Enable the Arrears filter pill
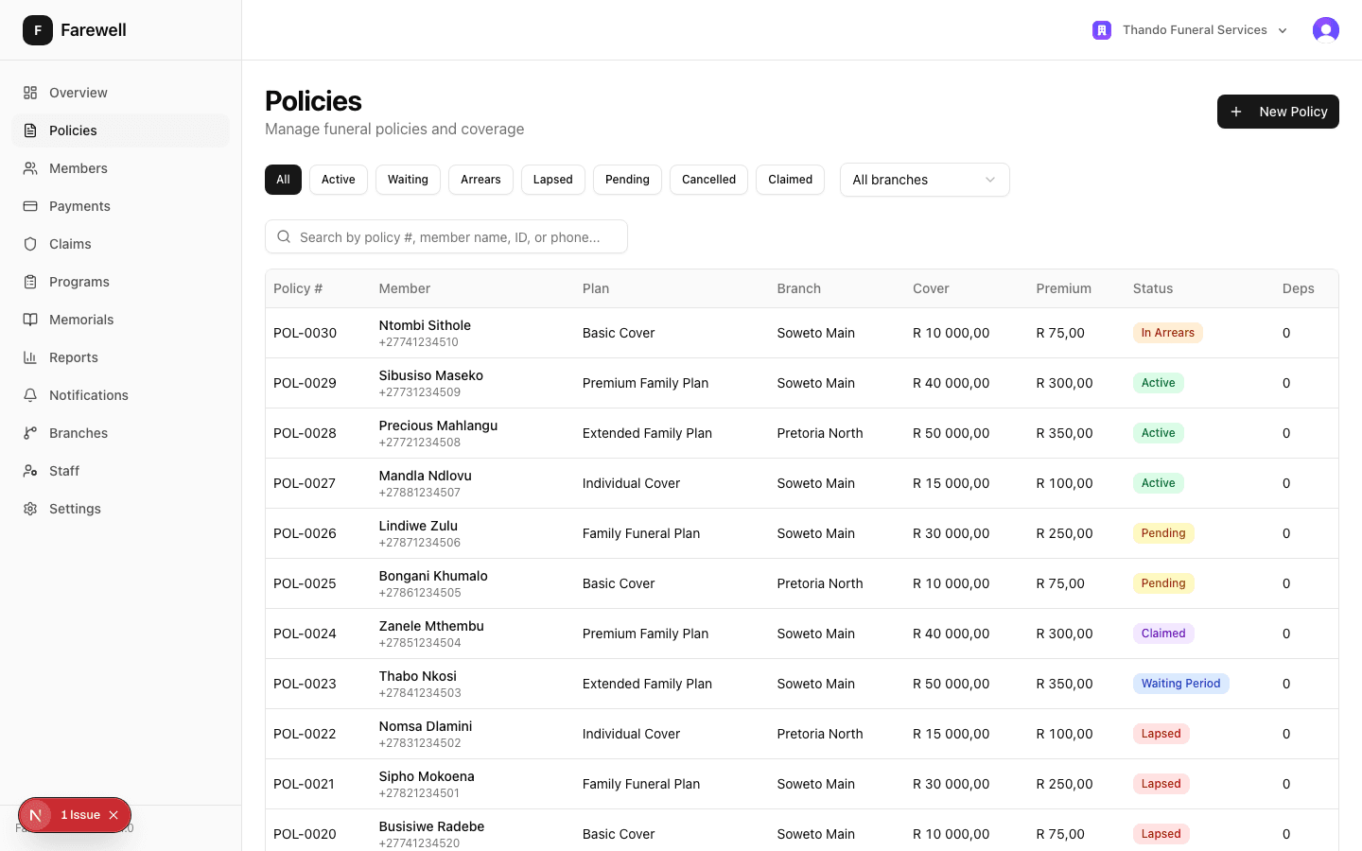Screen dimensions: 1362x851 480,180
